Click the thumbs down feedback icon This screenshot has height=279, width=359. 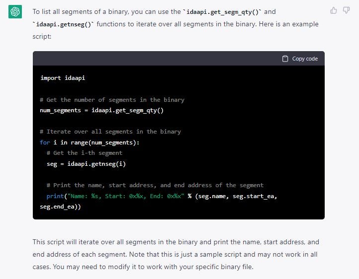pos(347,10)
